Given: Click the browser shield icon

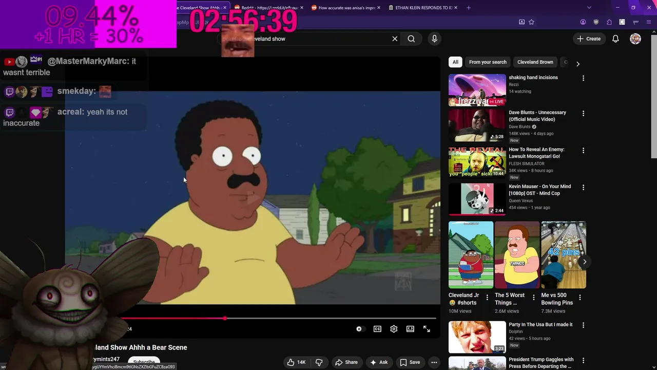Looking at the screenshot, I should click(x=596, y=22).
